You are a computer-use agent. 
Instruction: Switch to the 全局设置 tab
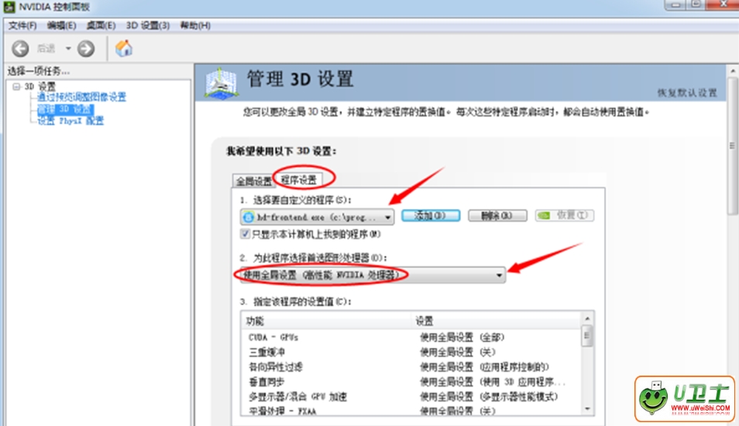point(253,181)
